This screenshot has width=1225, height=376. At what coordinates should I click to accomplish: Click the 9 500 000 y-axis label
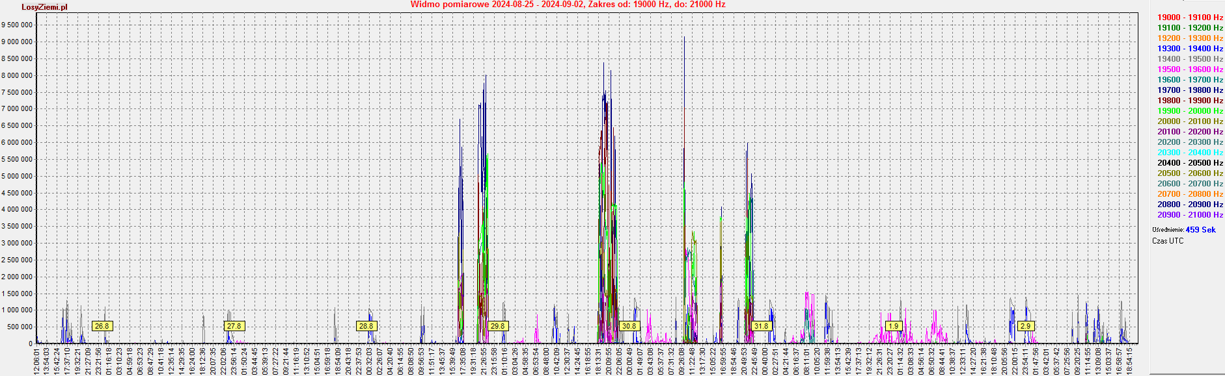point(17,25)
